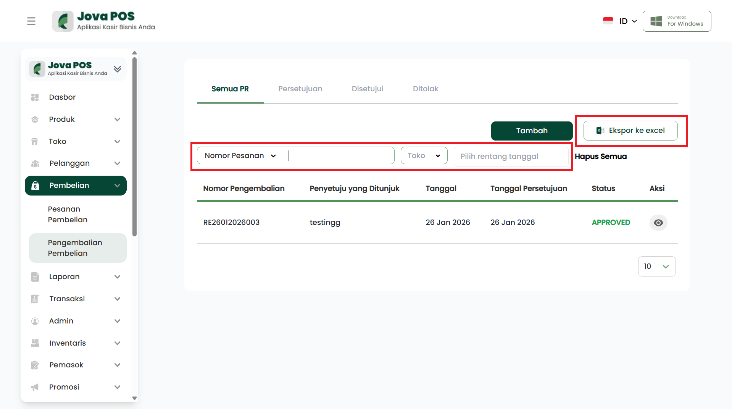
Task: Click the Dasbor sidebar icon
Action: tap(35, 97)
